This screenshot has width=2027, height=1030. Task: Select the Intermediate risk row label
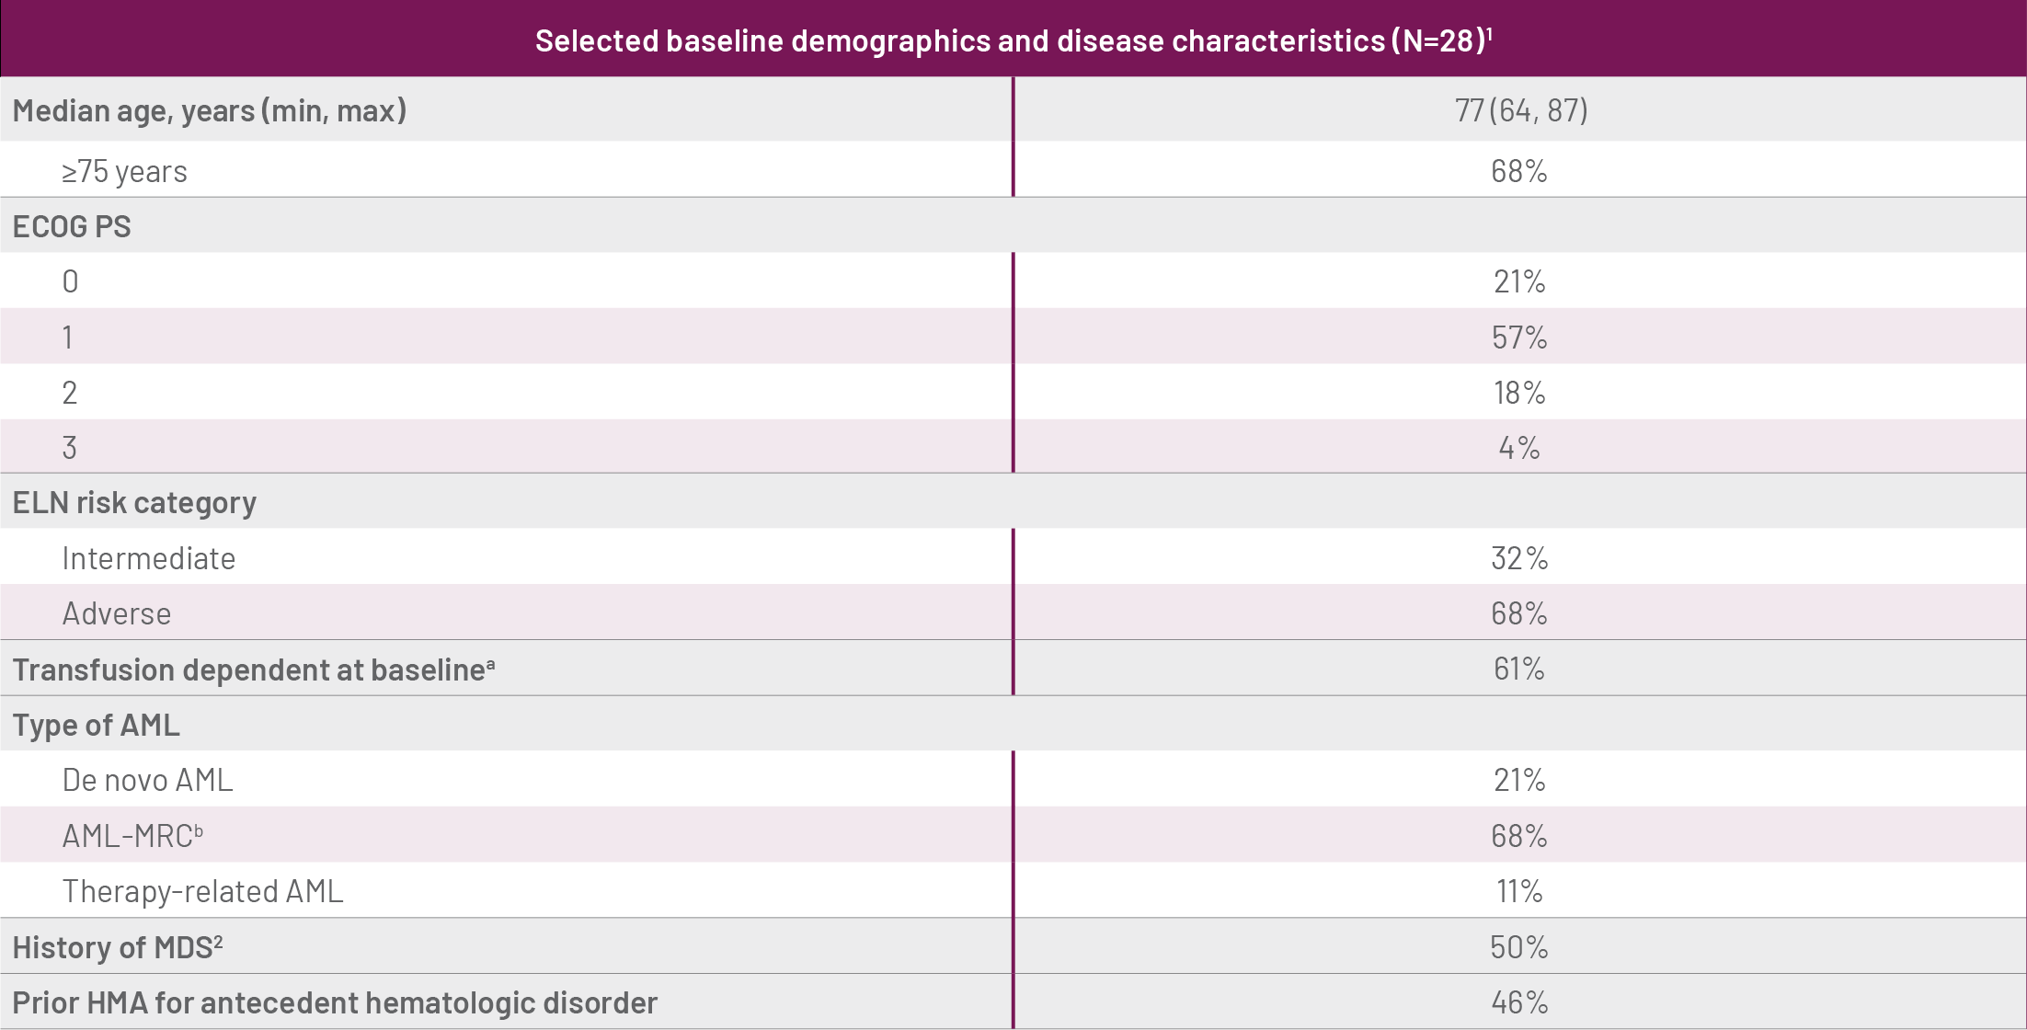click(149, 559)
